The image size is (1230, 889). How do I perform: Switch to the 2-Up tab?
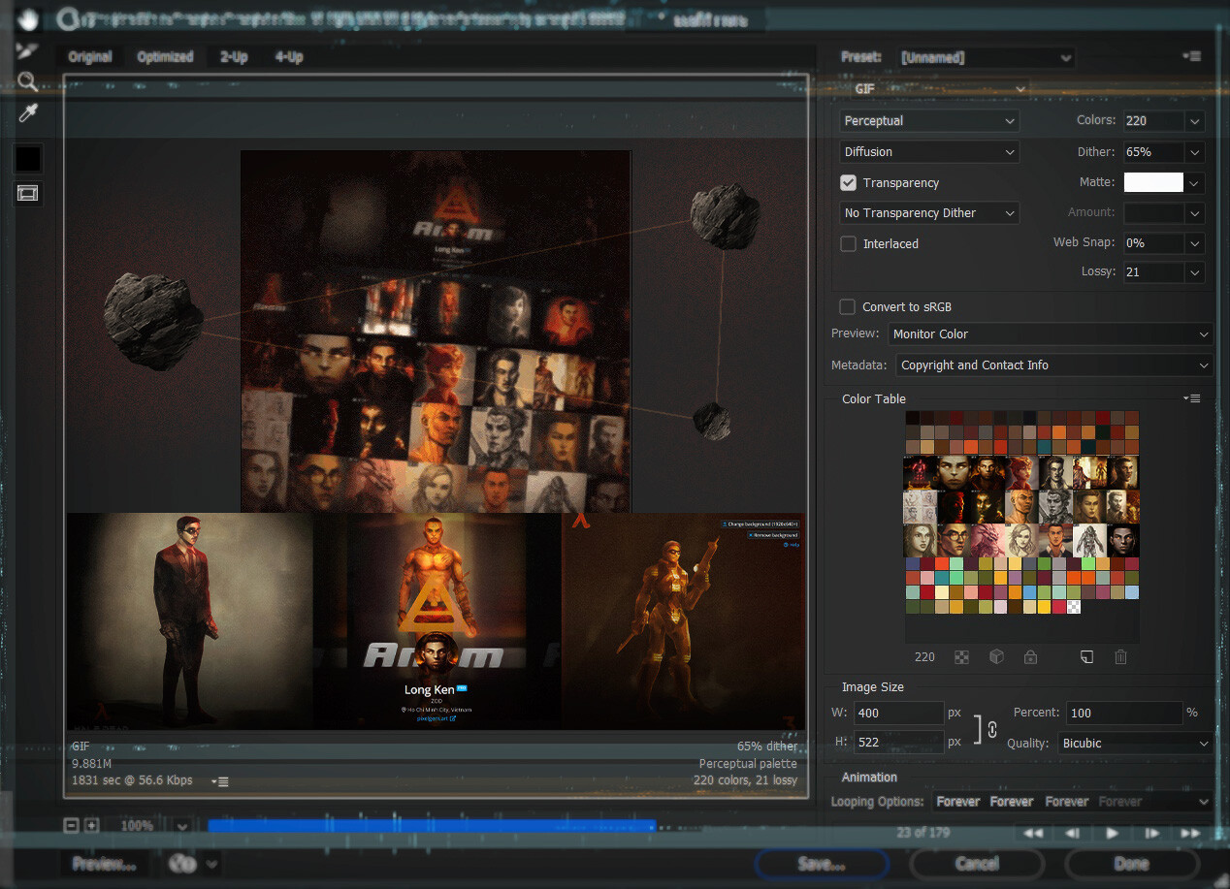[234, 57]
